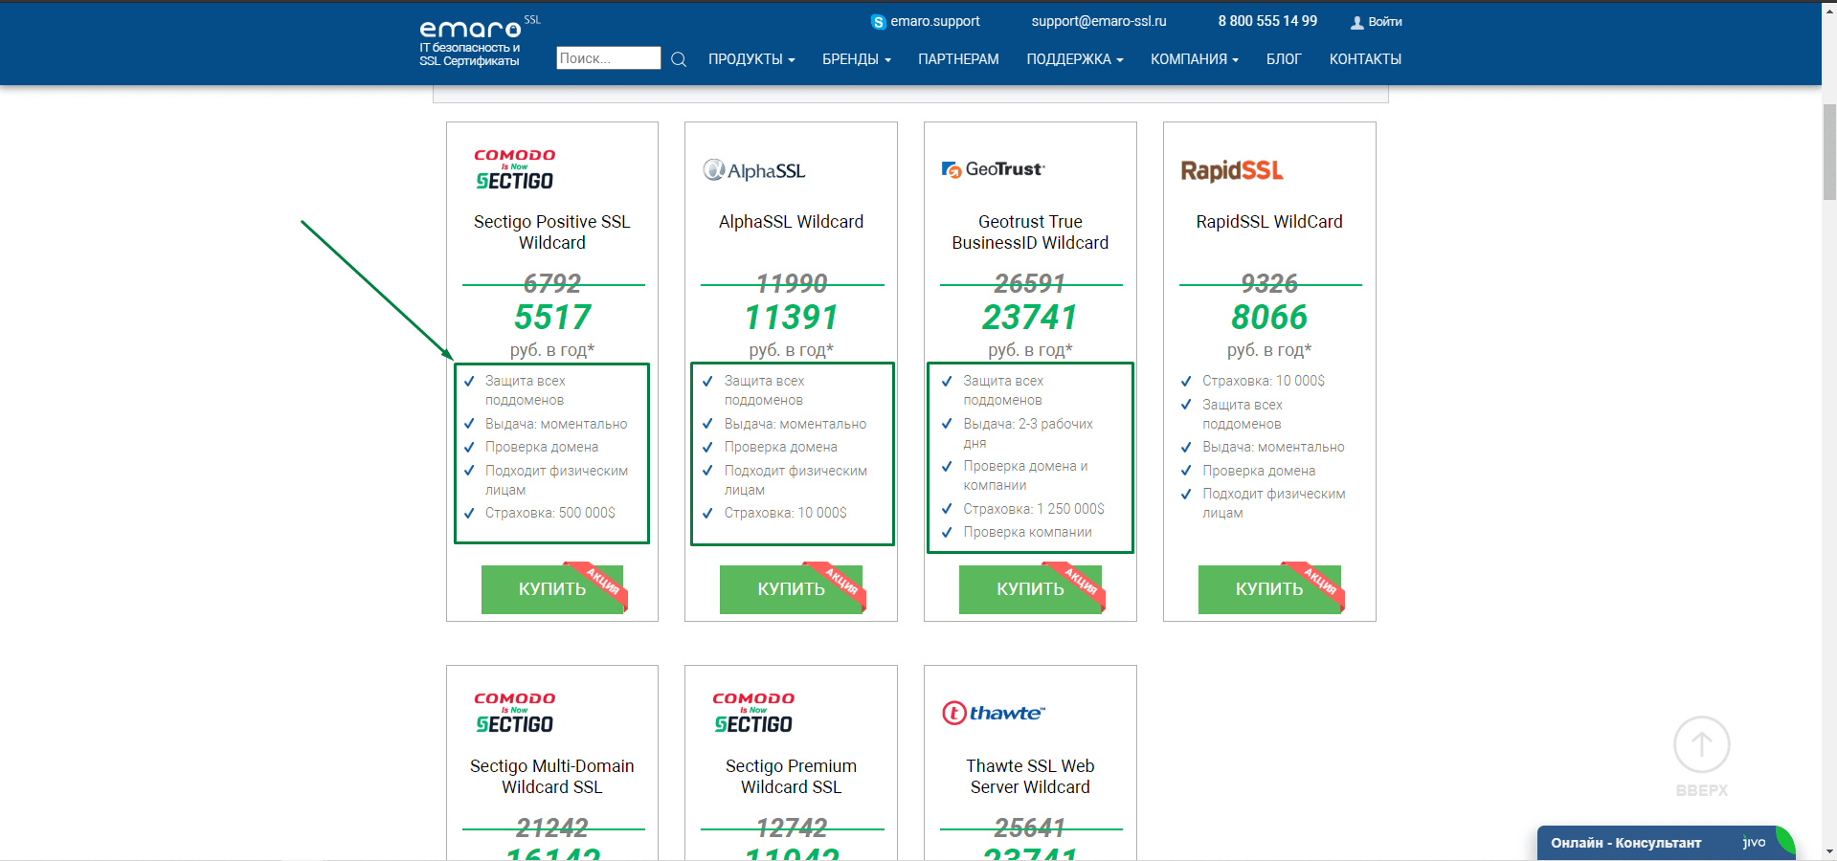Open the Skype emaro.support contact
The height and width of the screenshot is (861, 1837).
click(x=925, y=21)
